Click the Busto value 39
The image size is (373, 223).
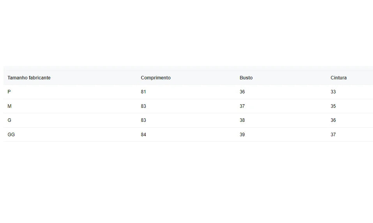pos(242,134)
